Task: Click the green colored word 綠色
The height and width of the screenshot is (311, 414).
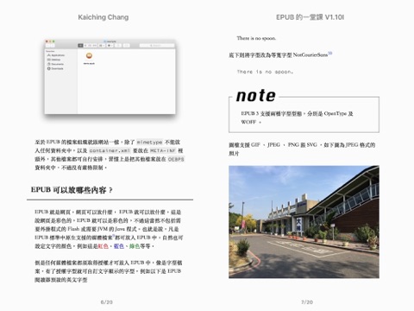Action: tap(135, 246)
